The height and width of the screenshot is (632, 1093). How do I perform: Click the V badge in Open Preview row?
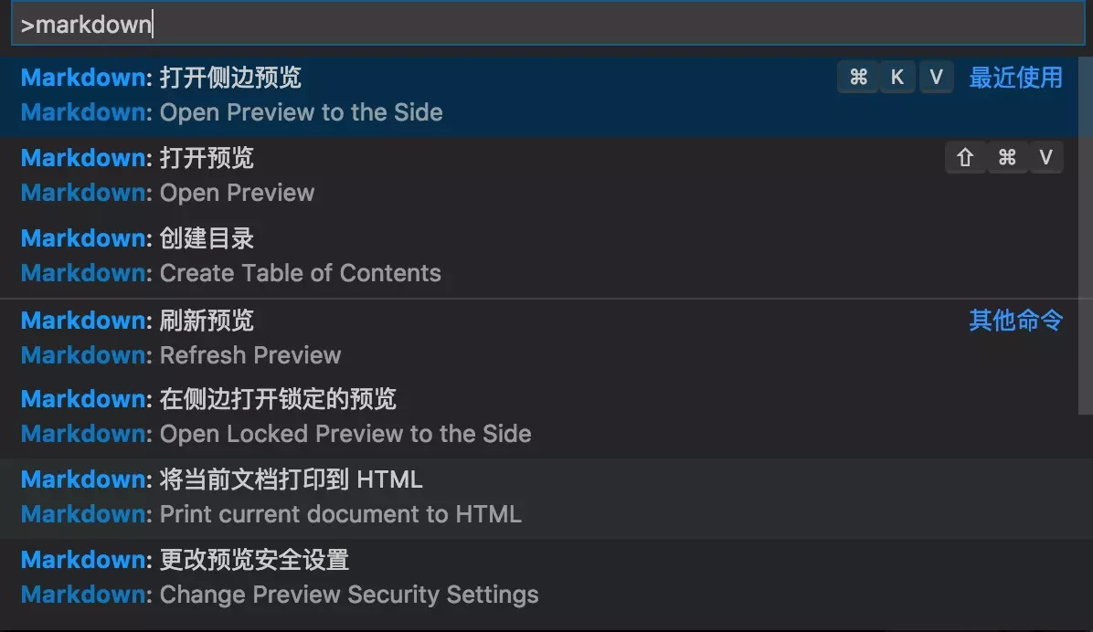(x=1046, y=158)
